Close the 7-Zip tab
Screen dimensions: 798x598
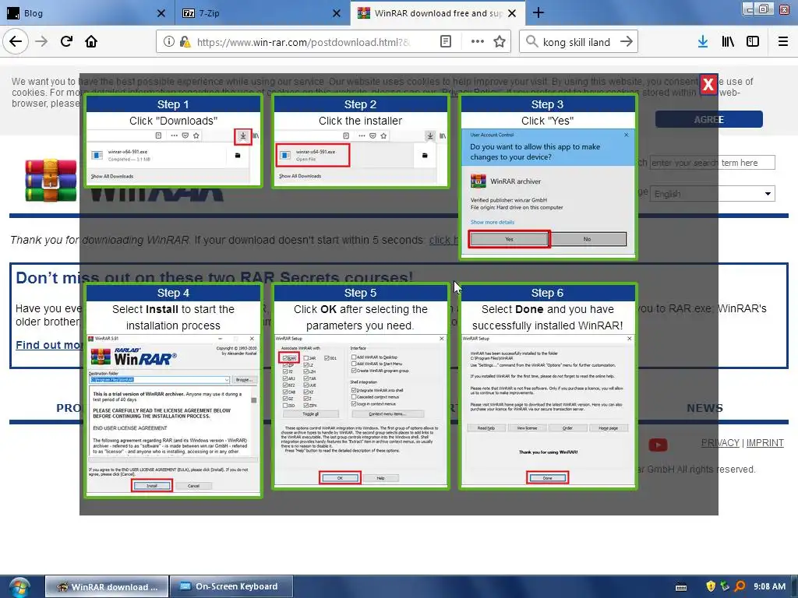(337, 13)
